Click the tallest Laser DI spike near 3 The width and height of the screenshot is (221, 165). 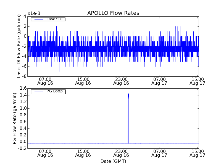(190, 22)
